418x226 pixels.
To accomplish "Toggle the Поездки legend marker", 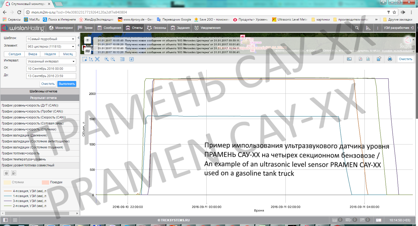I will pyautogui.click(x=45, y=182).
